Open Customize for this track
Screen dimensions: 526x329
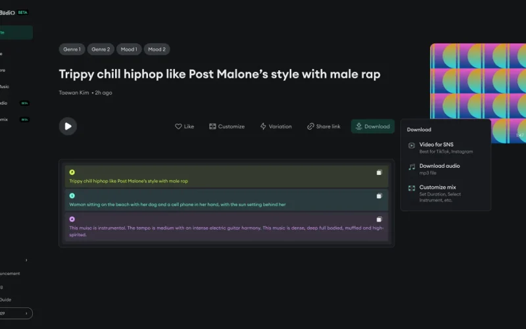(227, 126)
